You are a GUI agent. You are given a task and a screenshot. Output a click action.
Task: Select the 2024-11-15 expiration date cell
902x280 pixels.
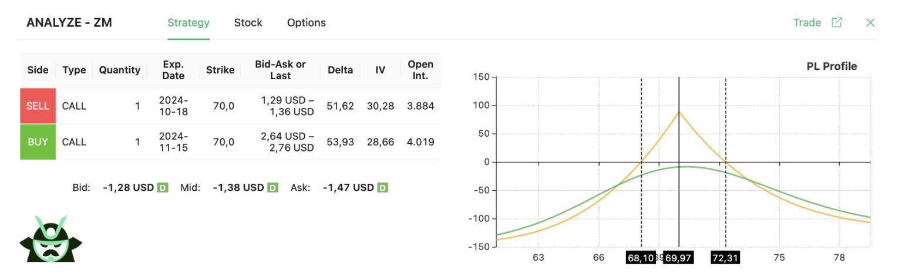tap(173, 142)
